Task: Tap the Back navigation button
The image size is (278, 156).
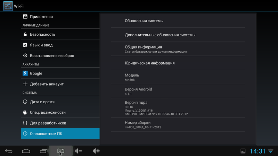Action: click(9, 151)
